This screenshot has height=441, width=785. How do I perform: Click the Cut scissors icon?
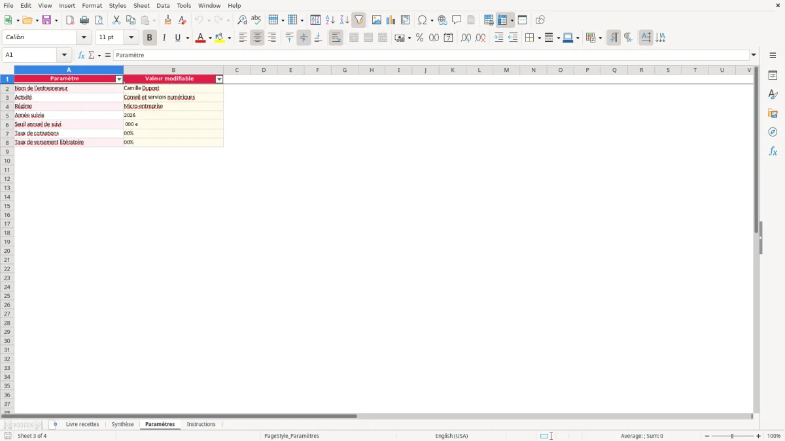coord(116,20)
